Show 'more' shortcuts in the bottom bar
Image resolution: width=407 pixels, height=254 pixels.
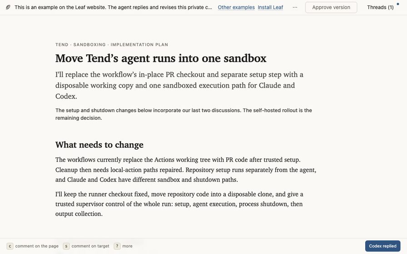(x=127, y=246)
